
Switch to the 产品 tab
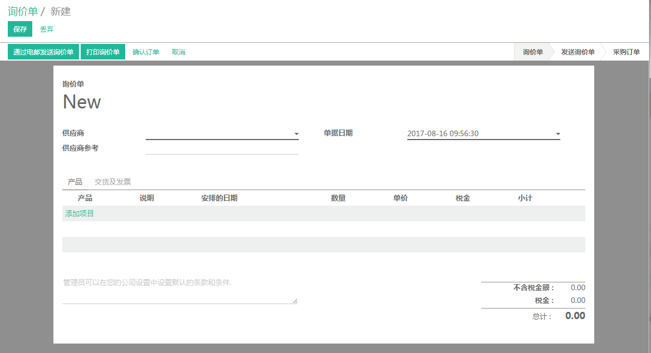[x=75, y=182]
